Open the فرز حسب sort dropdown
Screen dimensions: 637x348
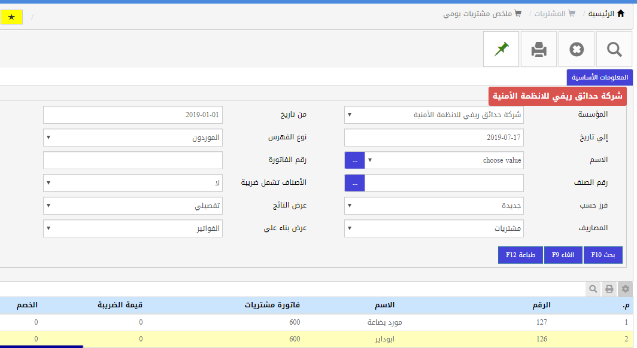434,206
